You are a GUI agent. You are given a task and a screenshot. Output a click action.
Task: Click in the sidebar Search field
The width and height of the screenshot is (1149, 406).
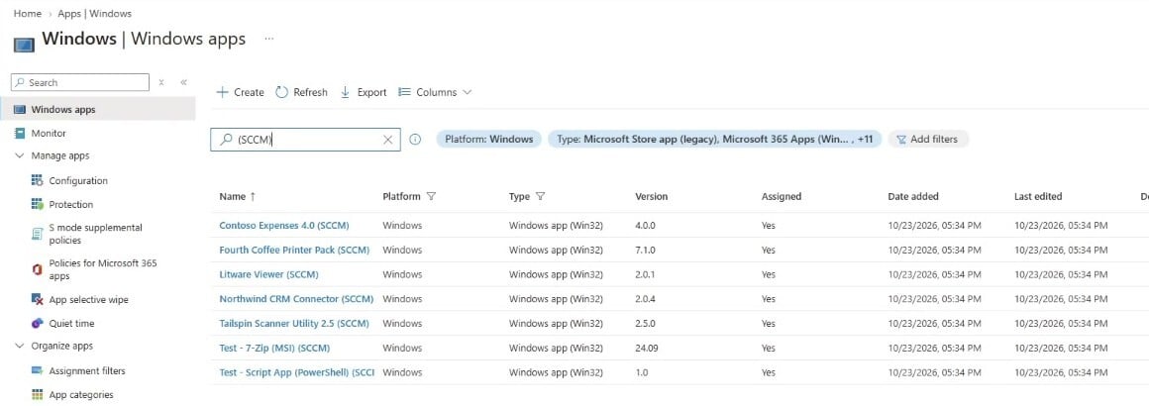tap(80, 83)
